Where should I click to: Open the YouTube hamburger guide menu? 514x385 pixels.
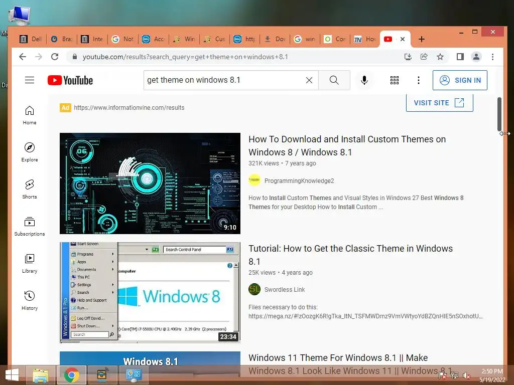click(30, 80)
